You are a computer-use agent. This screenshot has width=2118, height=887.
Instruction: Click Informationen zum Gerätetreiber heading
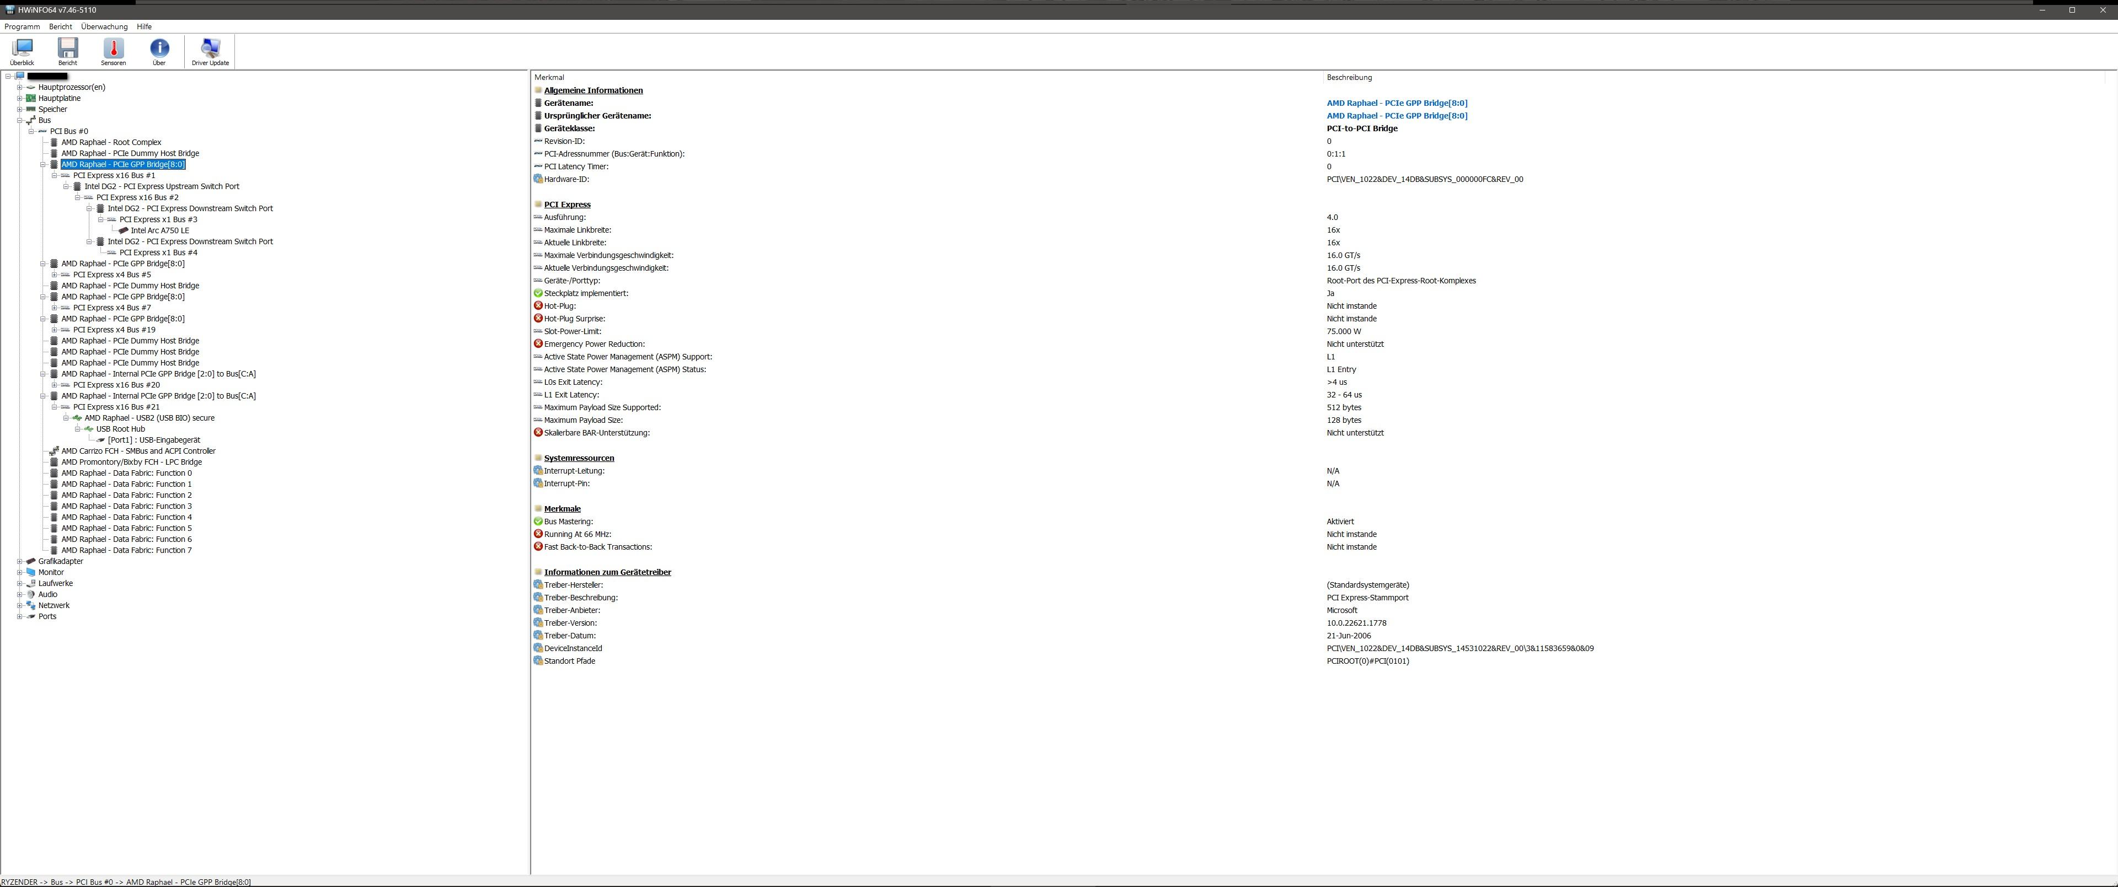[608, 572]
